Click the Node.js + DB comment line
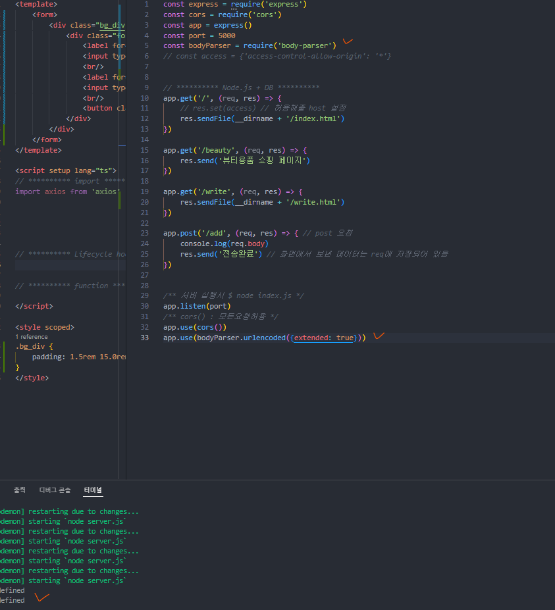 pyautogui.click(x=242, y=88)
